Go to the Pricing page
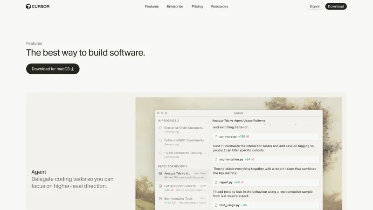 point(197,7)
